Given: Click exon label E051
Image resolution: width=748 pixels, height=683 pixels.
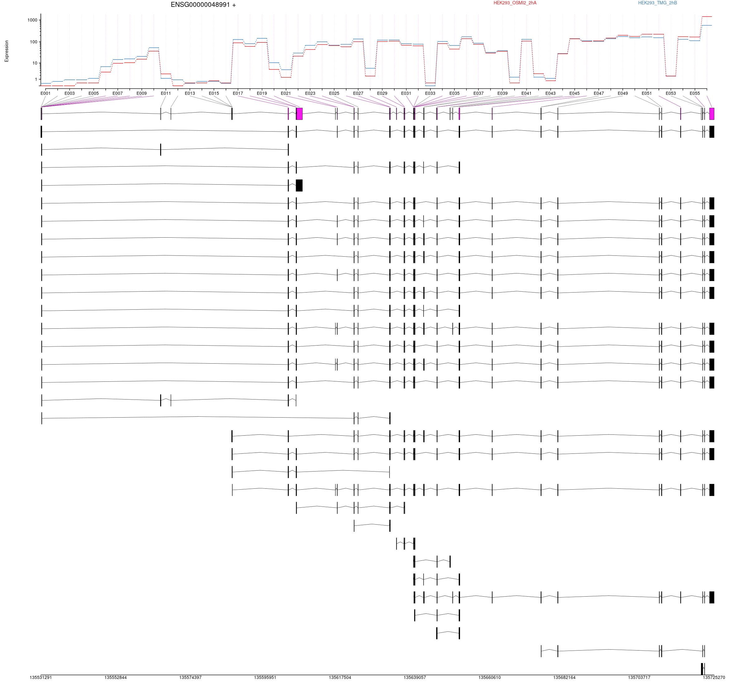Looking at the screenshot, I should (647, 94).
